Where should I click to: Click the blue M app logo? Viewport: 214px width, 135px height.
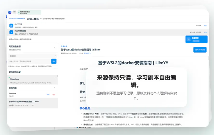click(10, 12)
